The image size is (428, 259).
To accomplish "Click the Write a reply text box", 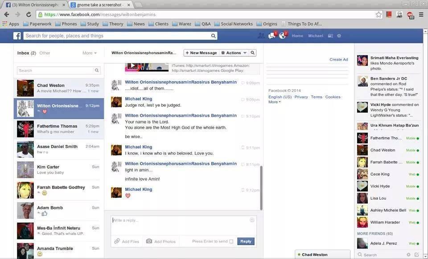I will (x=183, y=226).
